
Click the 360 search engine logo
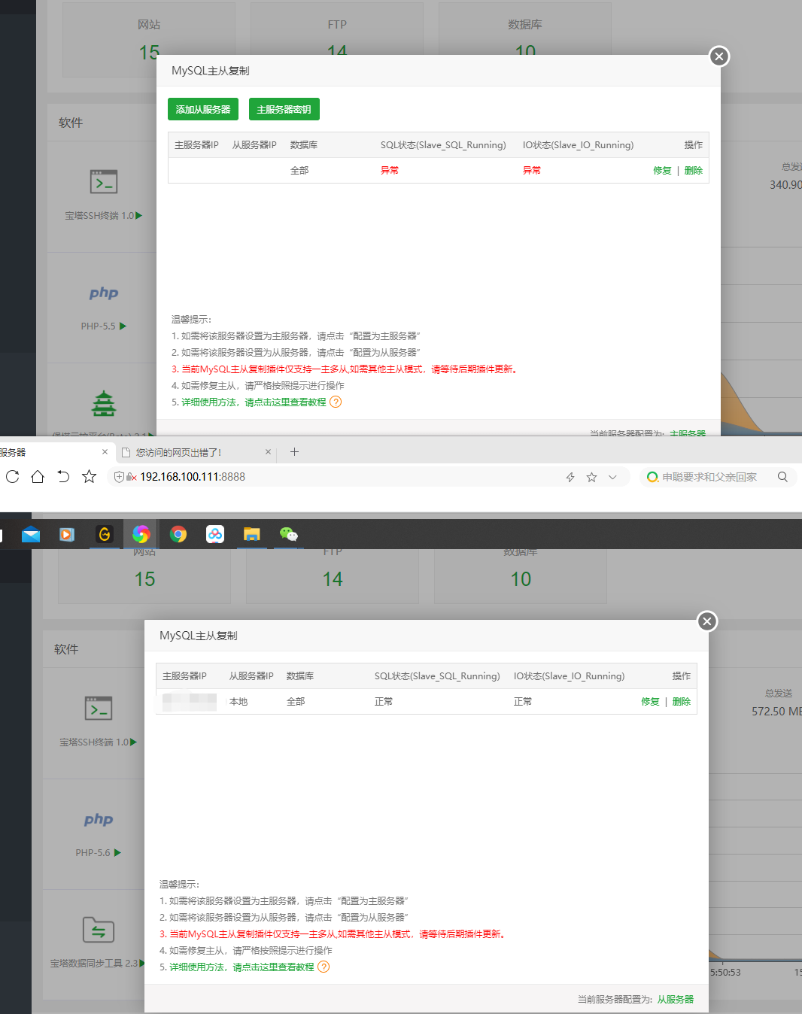click(x=652, y=477)
